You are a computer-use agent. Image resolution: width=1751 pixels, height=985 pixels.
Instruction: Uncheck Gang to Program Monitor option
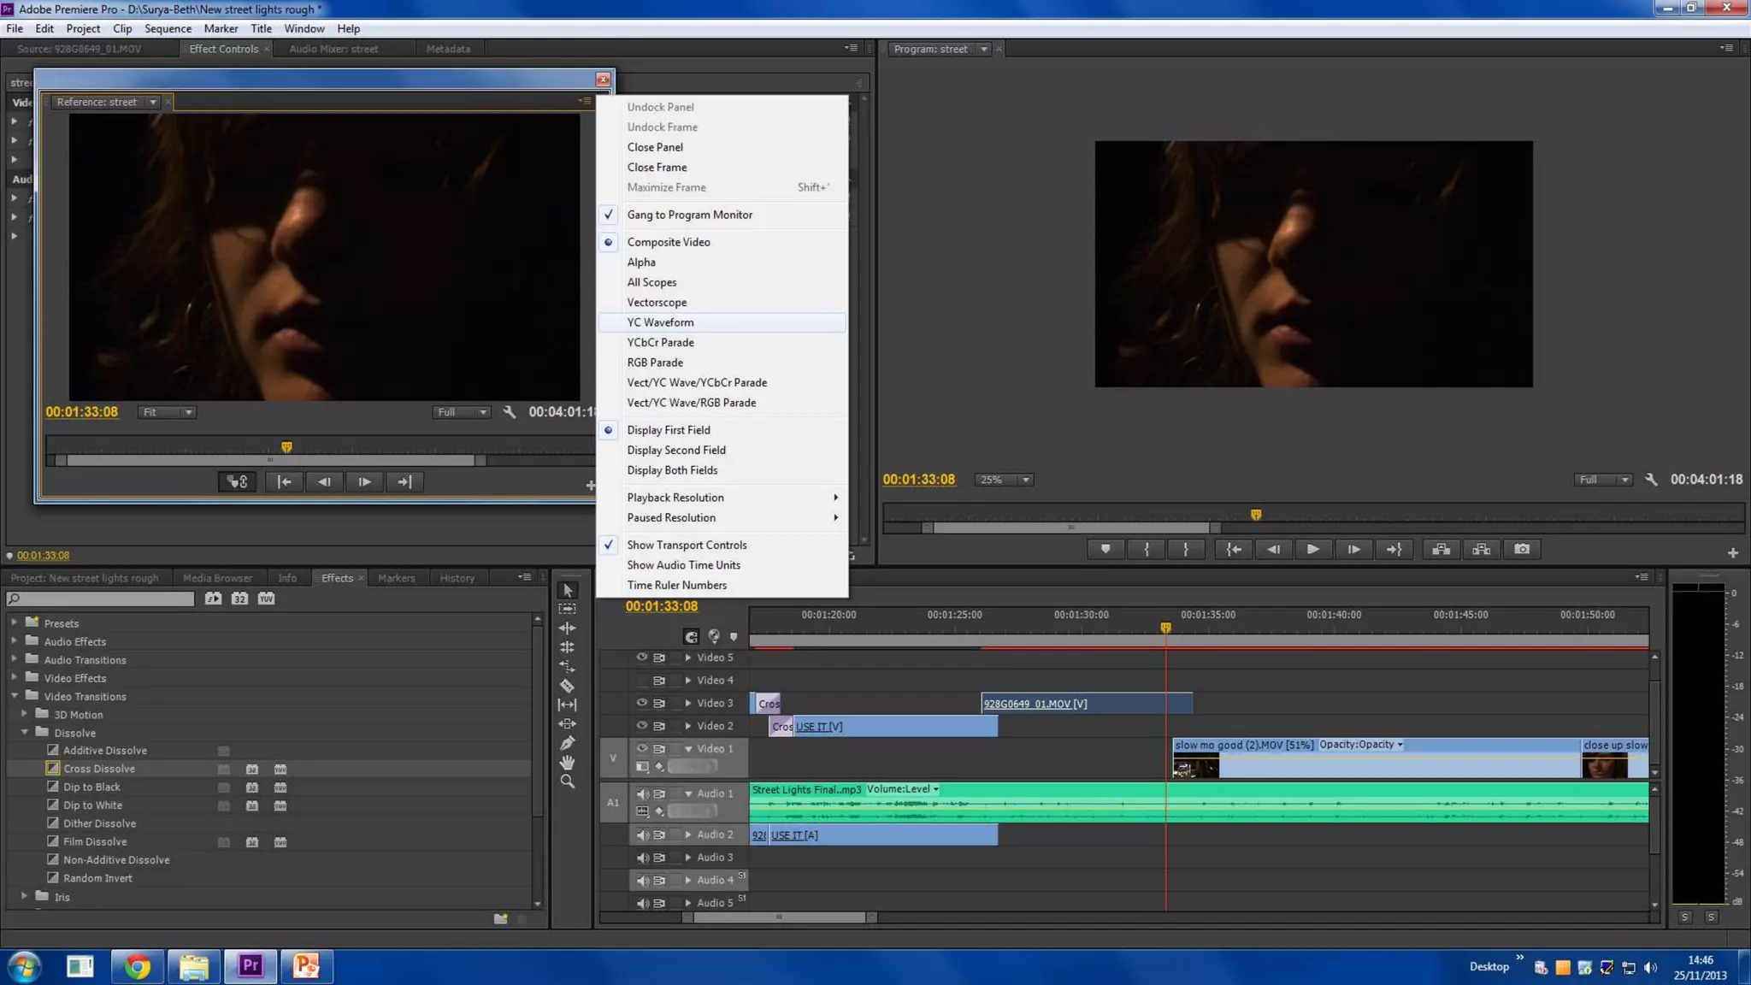point(689,215)
